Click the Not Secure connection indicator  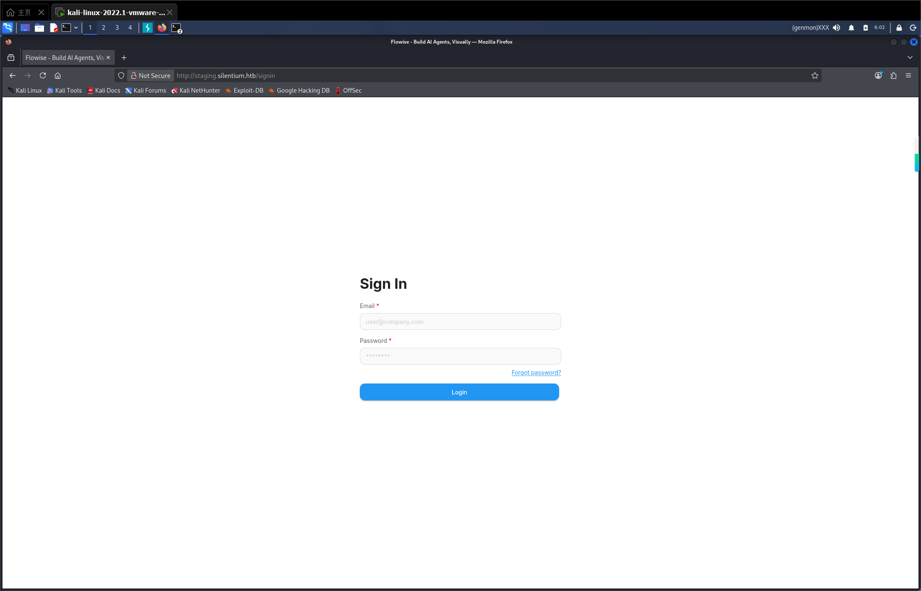(151, 75)
